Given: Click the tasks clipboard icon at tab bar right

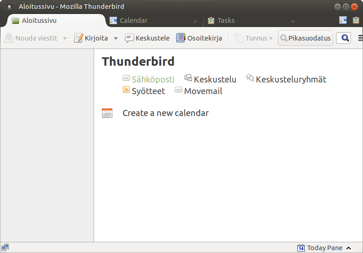Looking at the screenshot, I should tap(356, 20).
